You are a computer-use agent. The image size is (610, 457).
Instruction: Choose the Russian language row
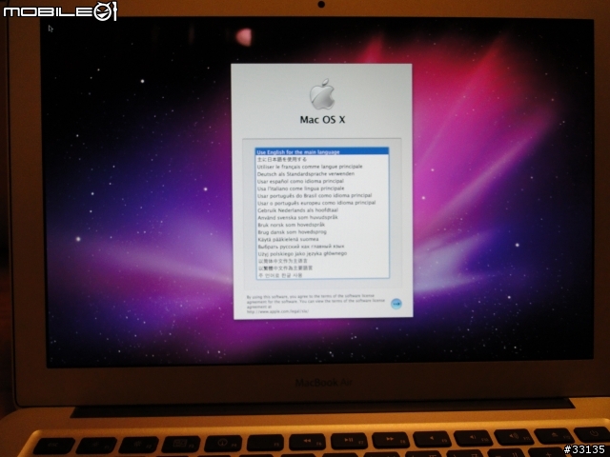click(322, 247)
